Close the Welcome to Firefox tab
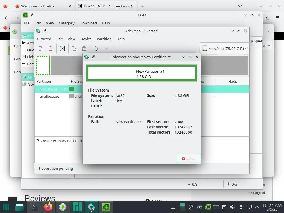Viewport: 284px width, 213px height. click(x=70, y=6)
